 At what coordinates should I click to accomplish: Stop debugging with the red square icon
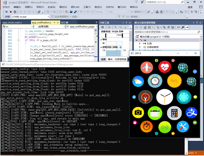click(11, 12)
